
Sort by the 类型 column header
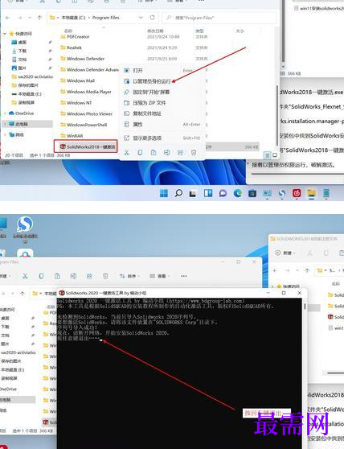tap(199, 31)
